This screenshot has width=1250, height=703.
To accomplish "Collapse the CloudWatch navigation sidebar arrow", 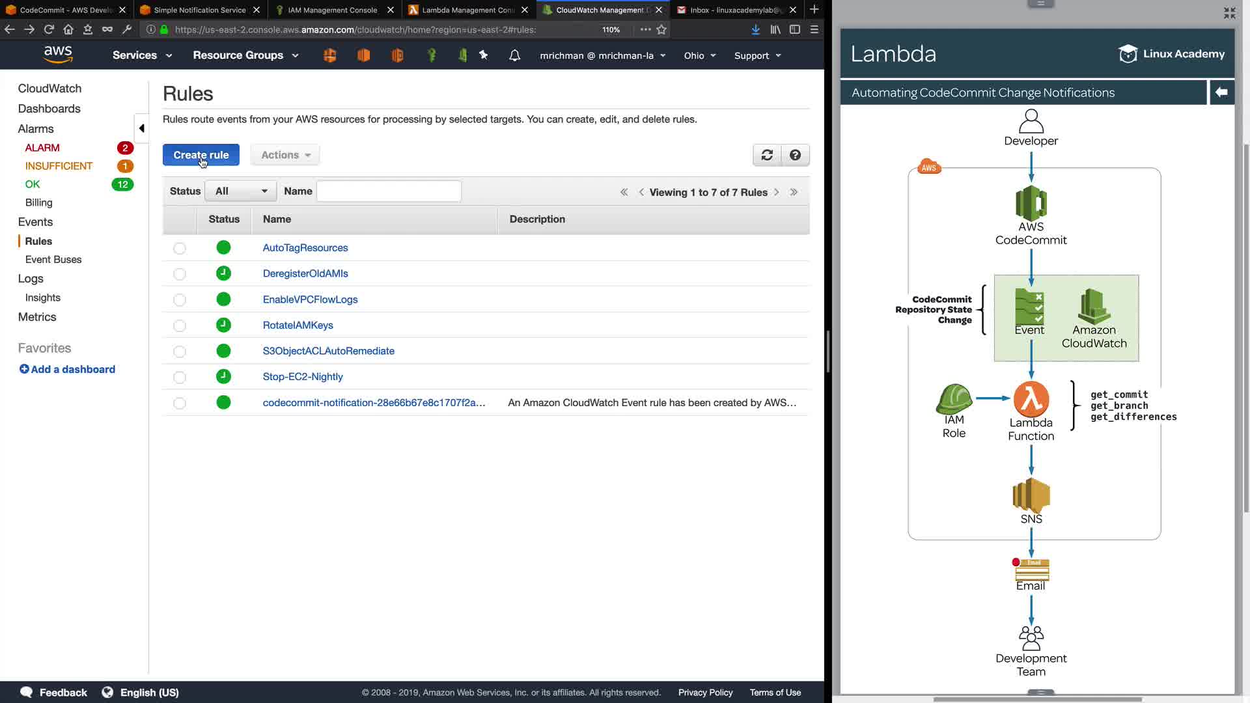I will coord(141,128).
